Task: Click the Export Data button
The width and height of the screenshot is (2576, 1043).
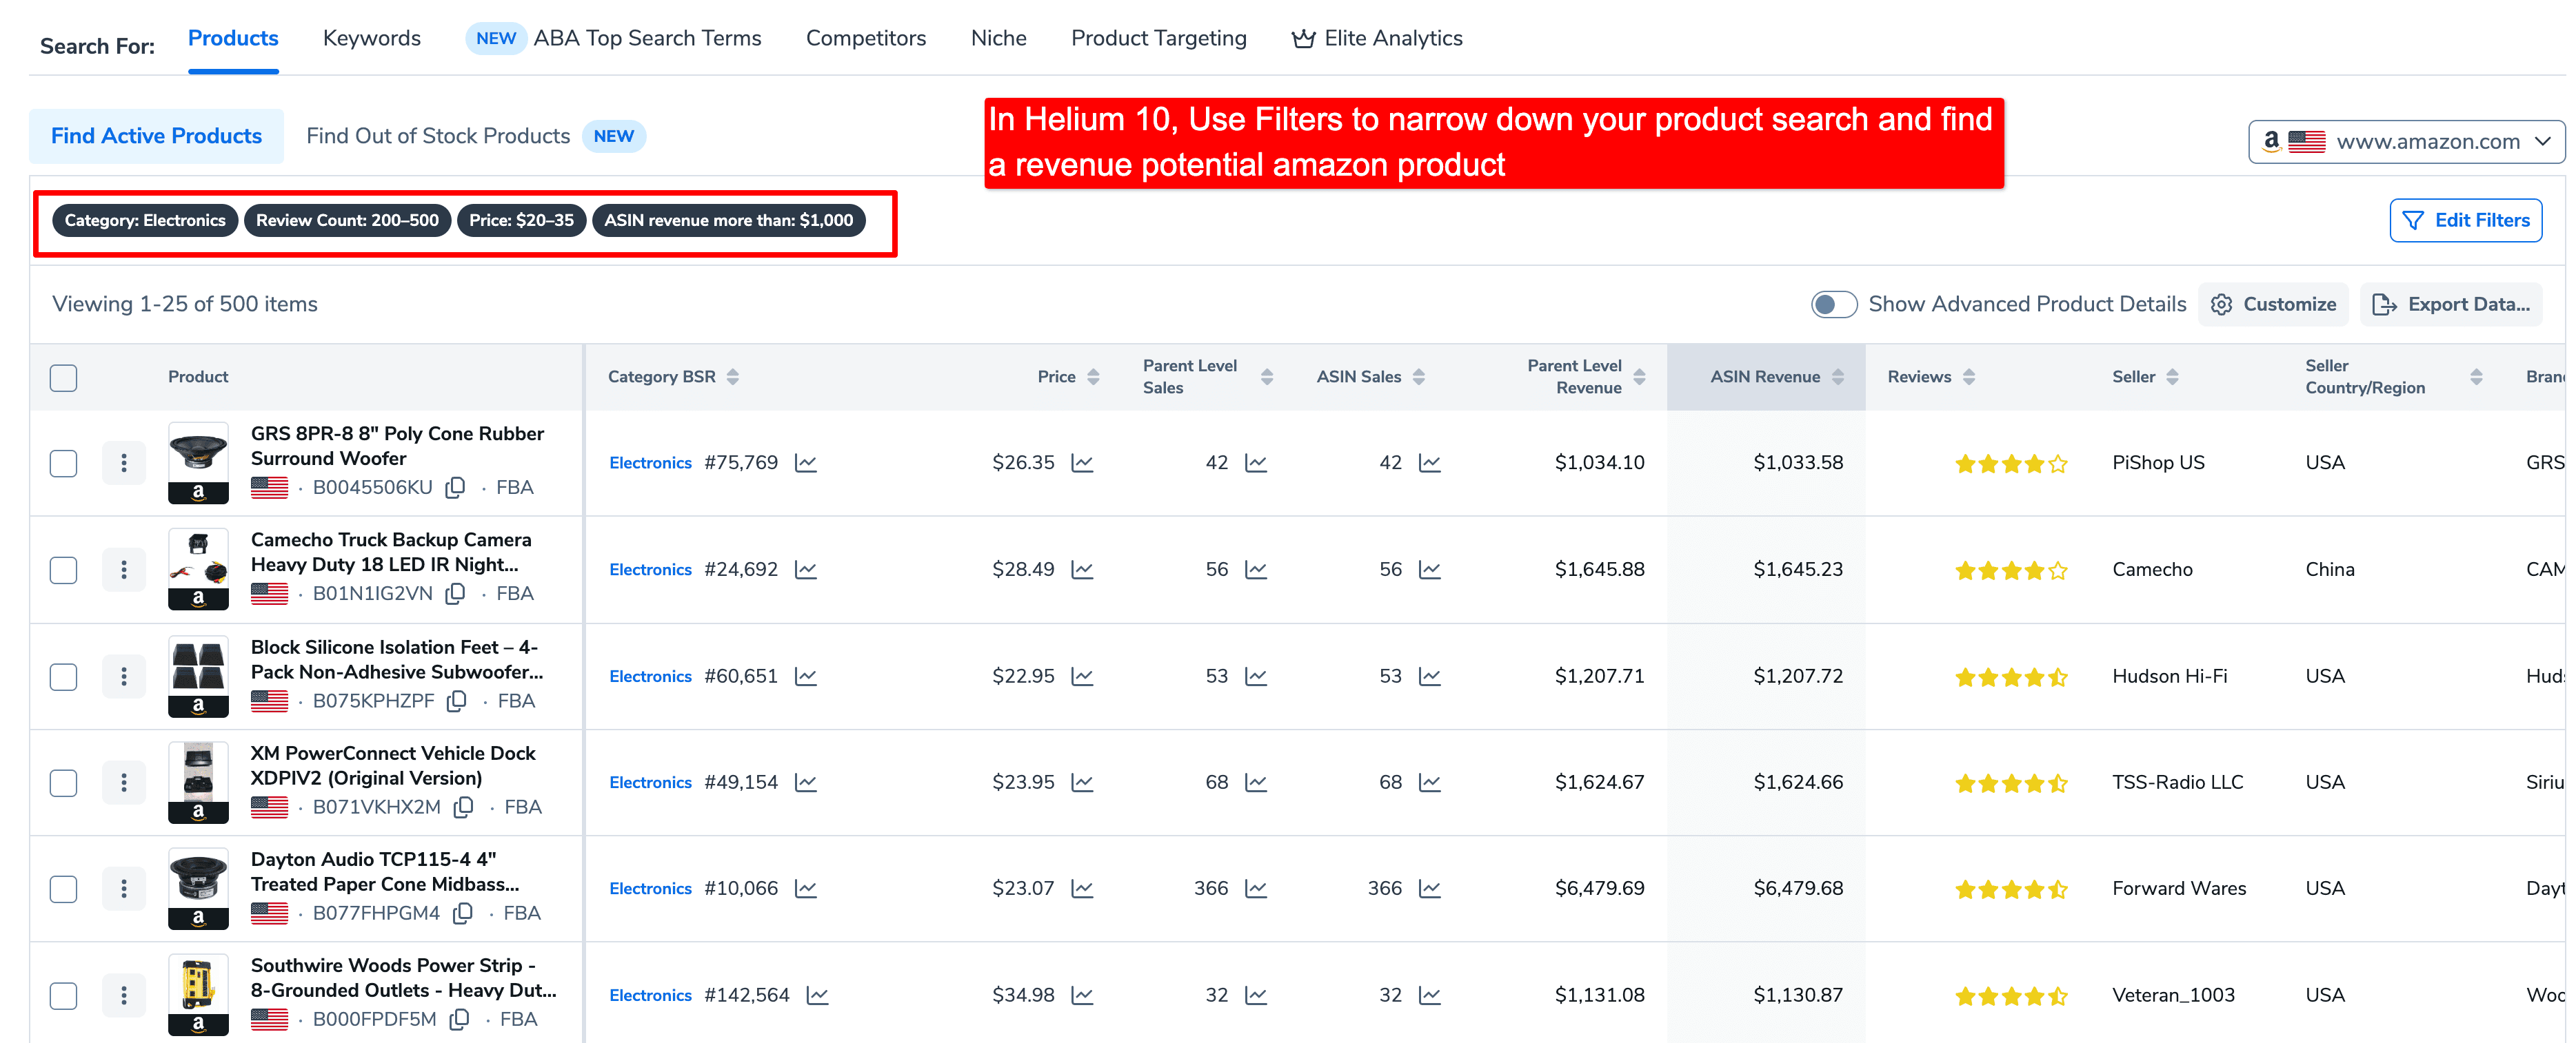Action: [x=2451, y=304]
